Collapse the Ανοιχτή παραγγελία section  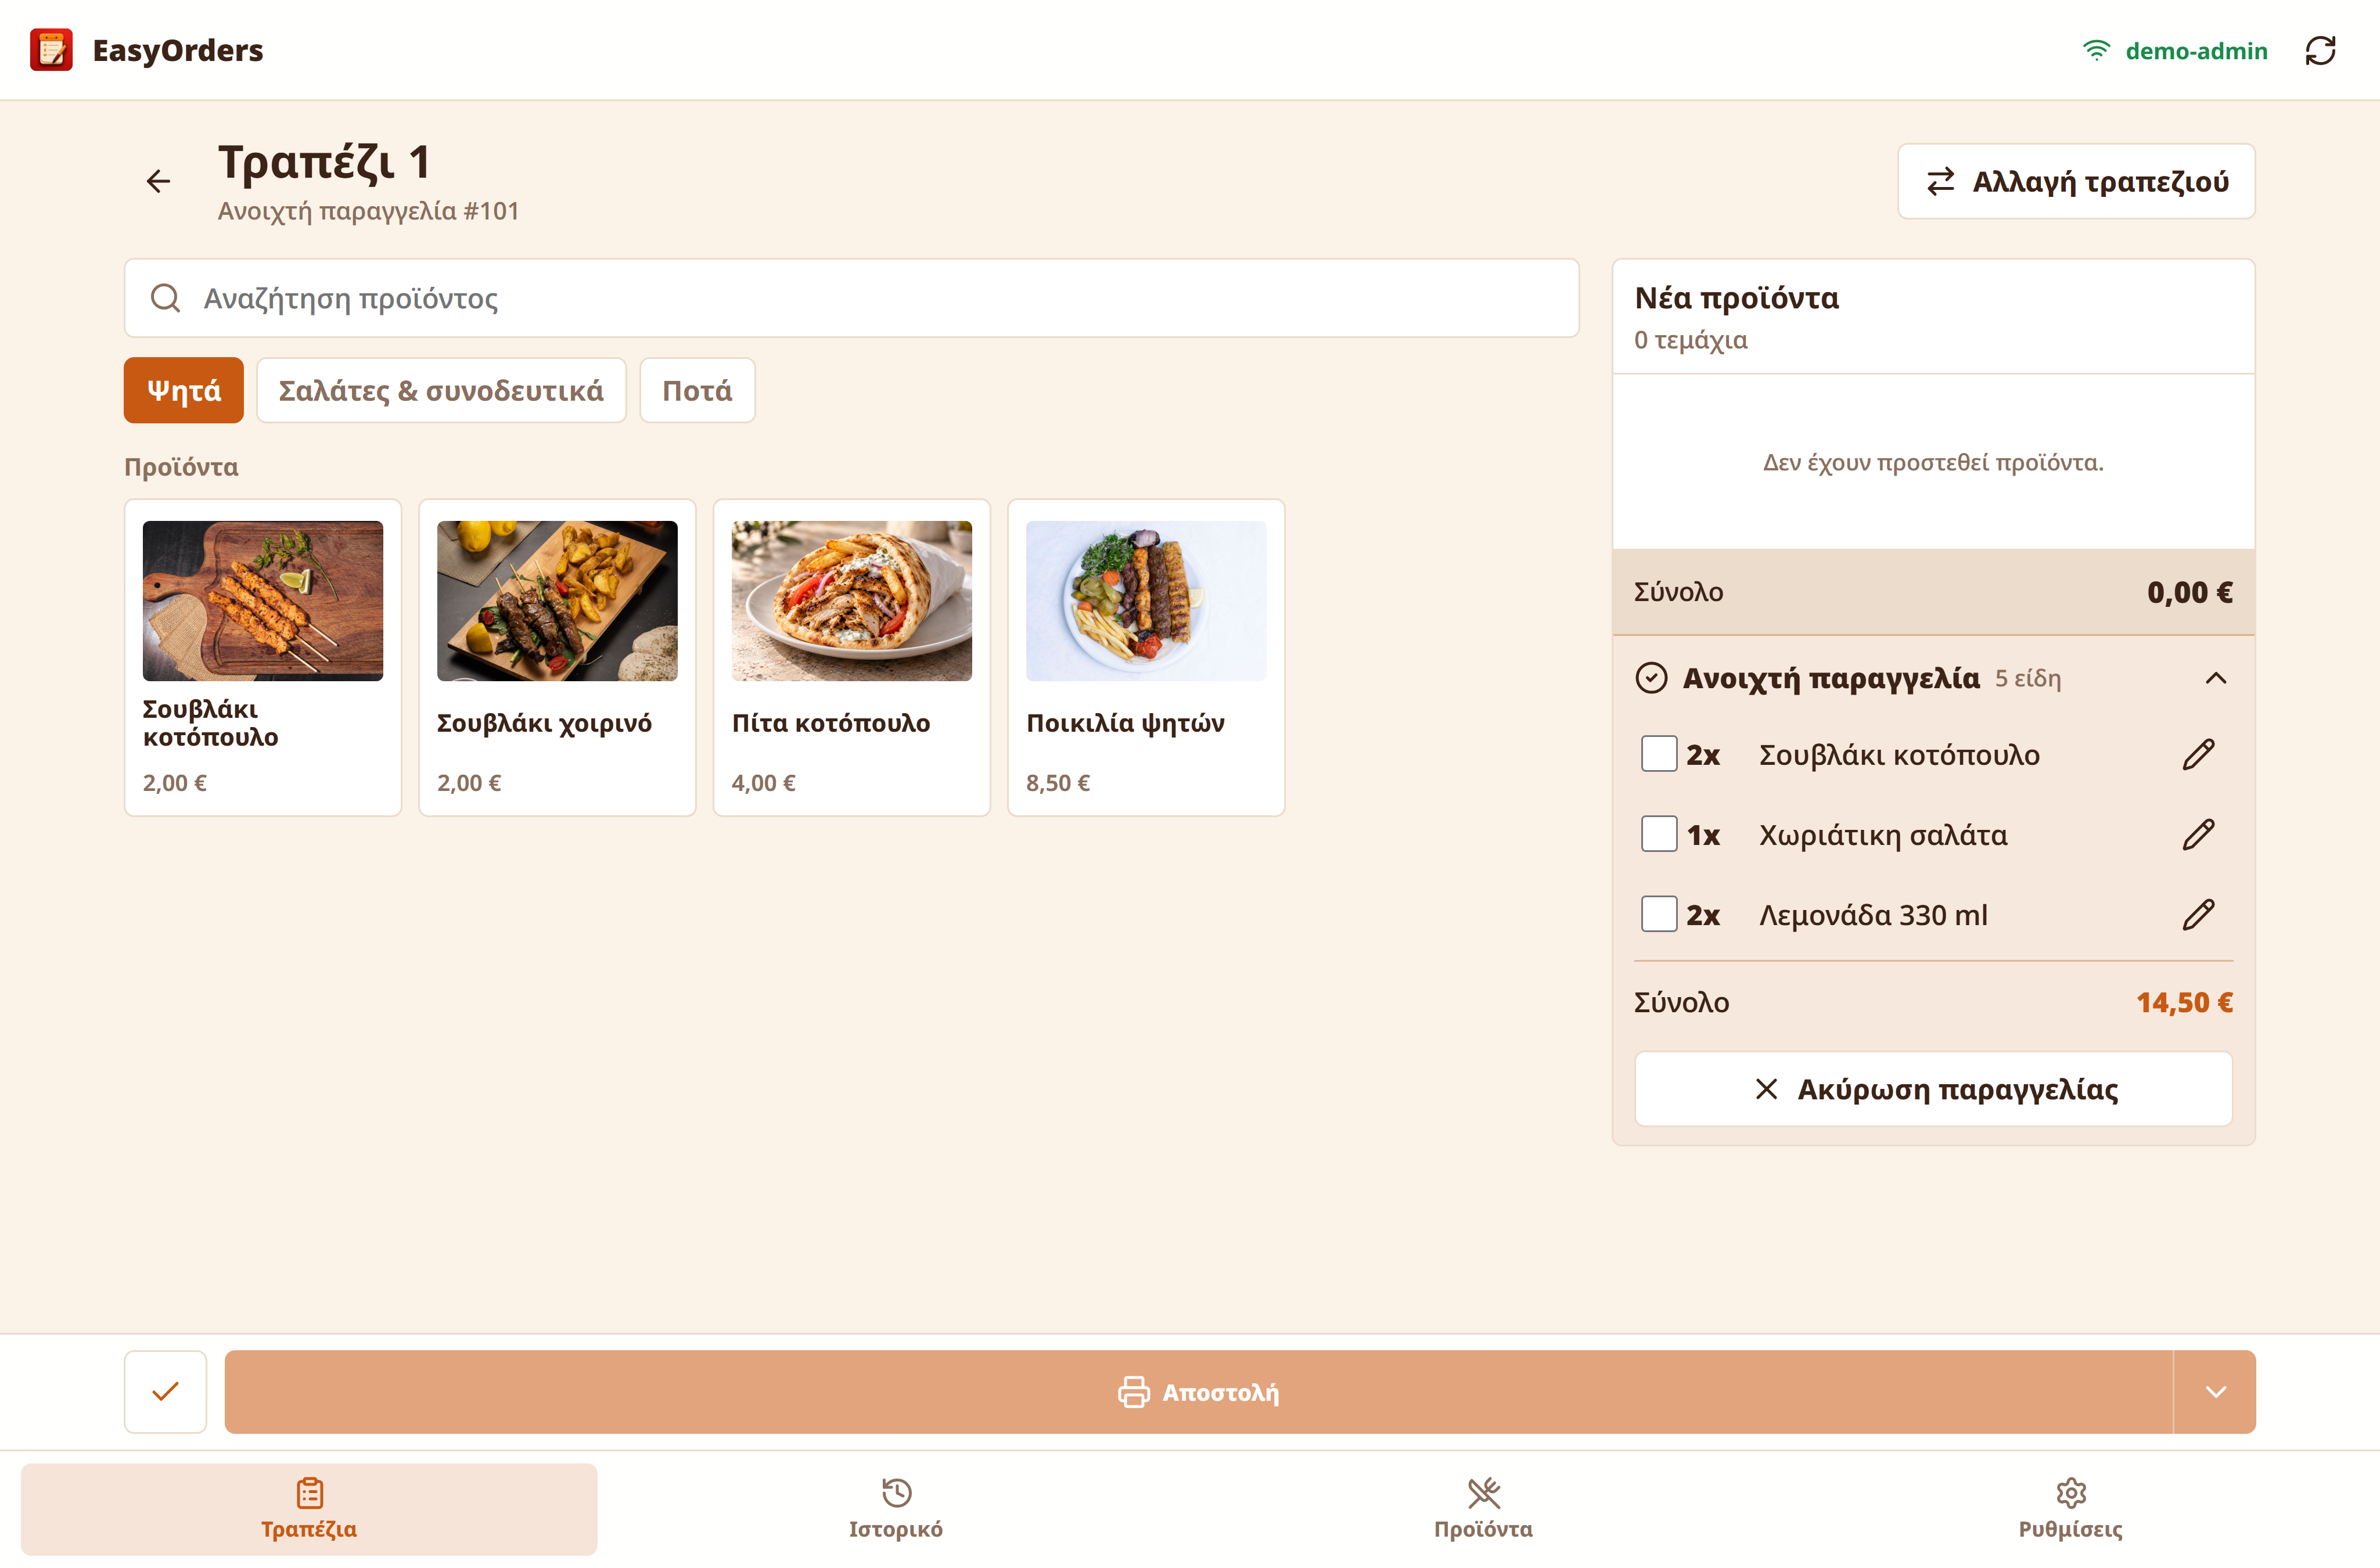[2216, 678]
